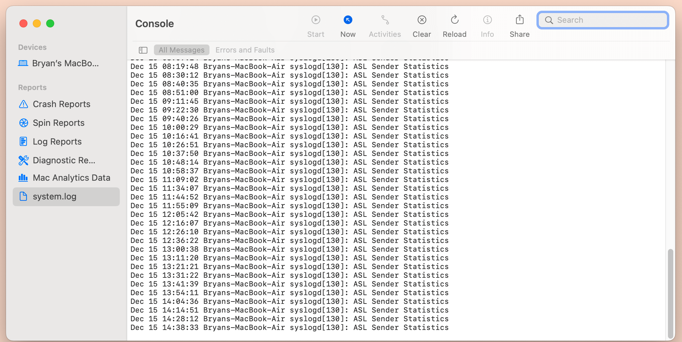The height and width of the screenshot is (342, 682).
Task: Select Bryan's MacBook device
Action: [65, 63]
